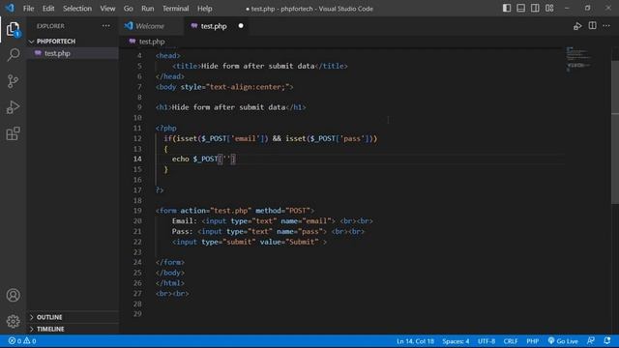
Task: Change end of line sequence CRLF
Action: click(x=511, y=341)
